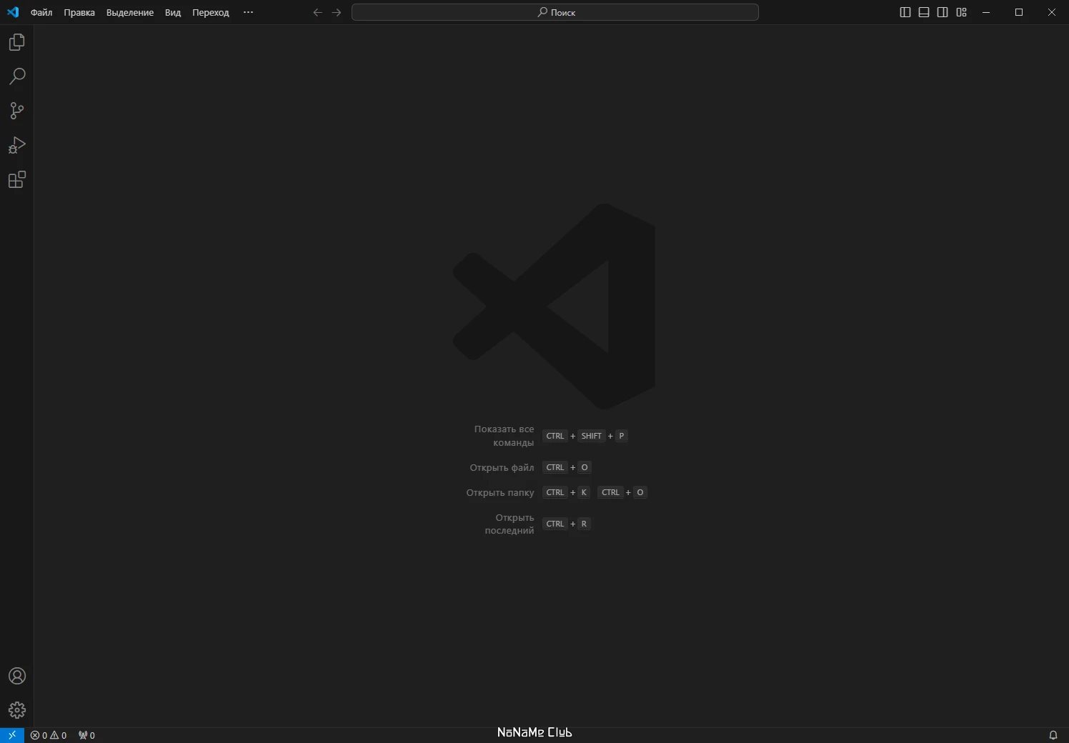The width and height of the screenshot is (1069, 743).
Task: Open the Выделение menu
Action: (x=130, y=12)
